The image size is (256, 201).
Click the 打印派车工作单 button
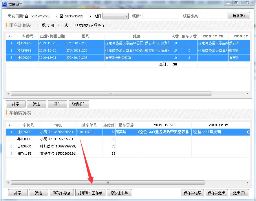tap(90, 193)
